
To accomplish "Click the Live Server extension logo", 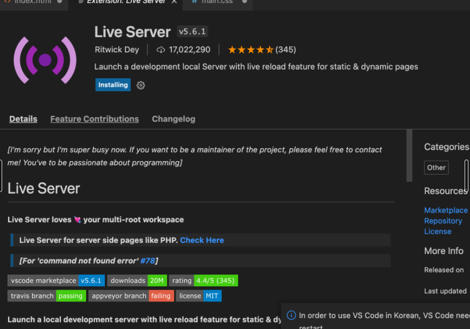I will pos(45,60).
